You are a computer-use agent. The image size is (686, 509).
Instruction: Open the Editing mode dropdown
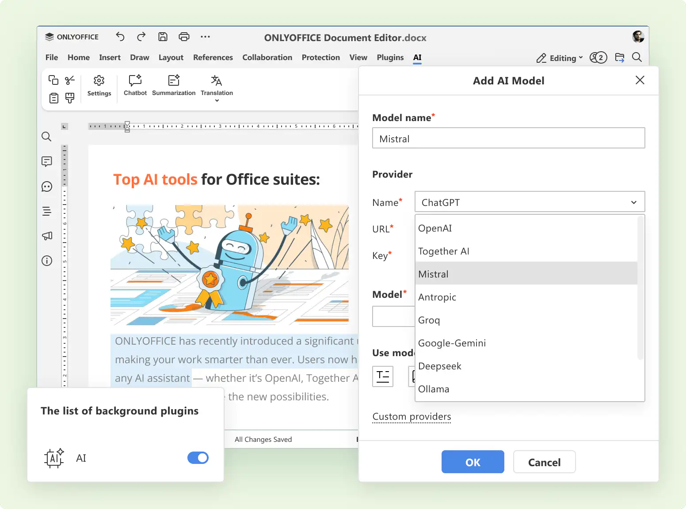tap(559, 58)
